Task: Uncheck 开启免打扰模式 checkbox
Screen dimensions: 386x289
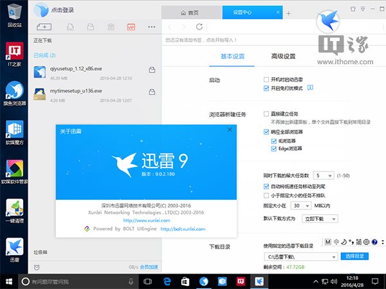Action: point(266,88)
